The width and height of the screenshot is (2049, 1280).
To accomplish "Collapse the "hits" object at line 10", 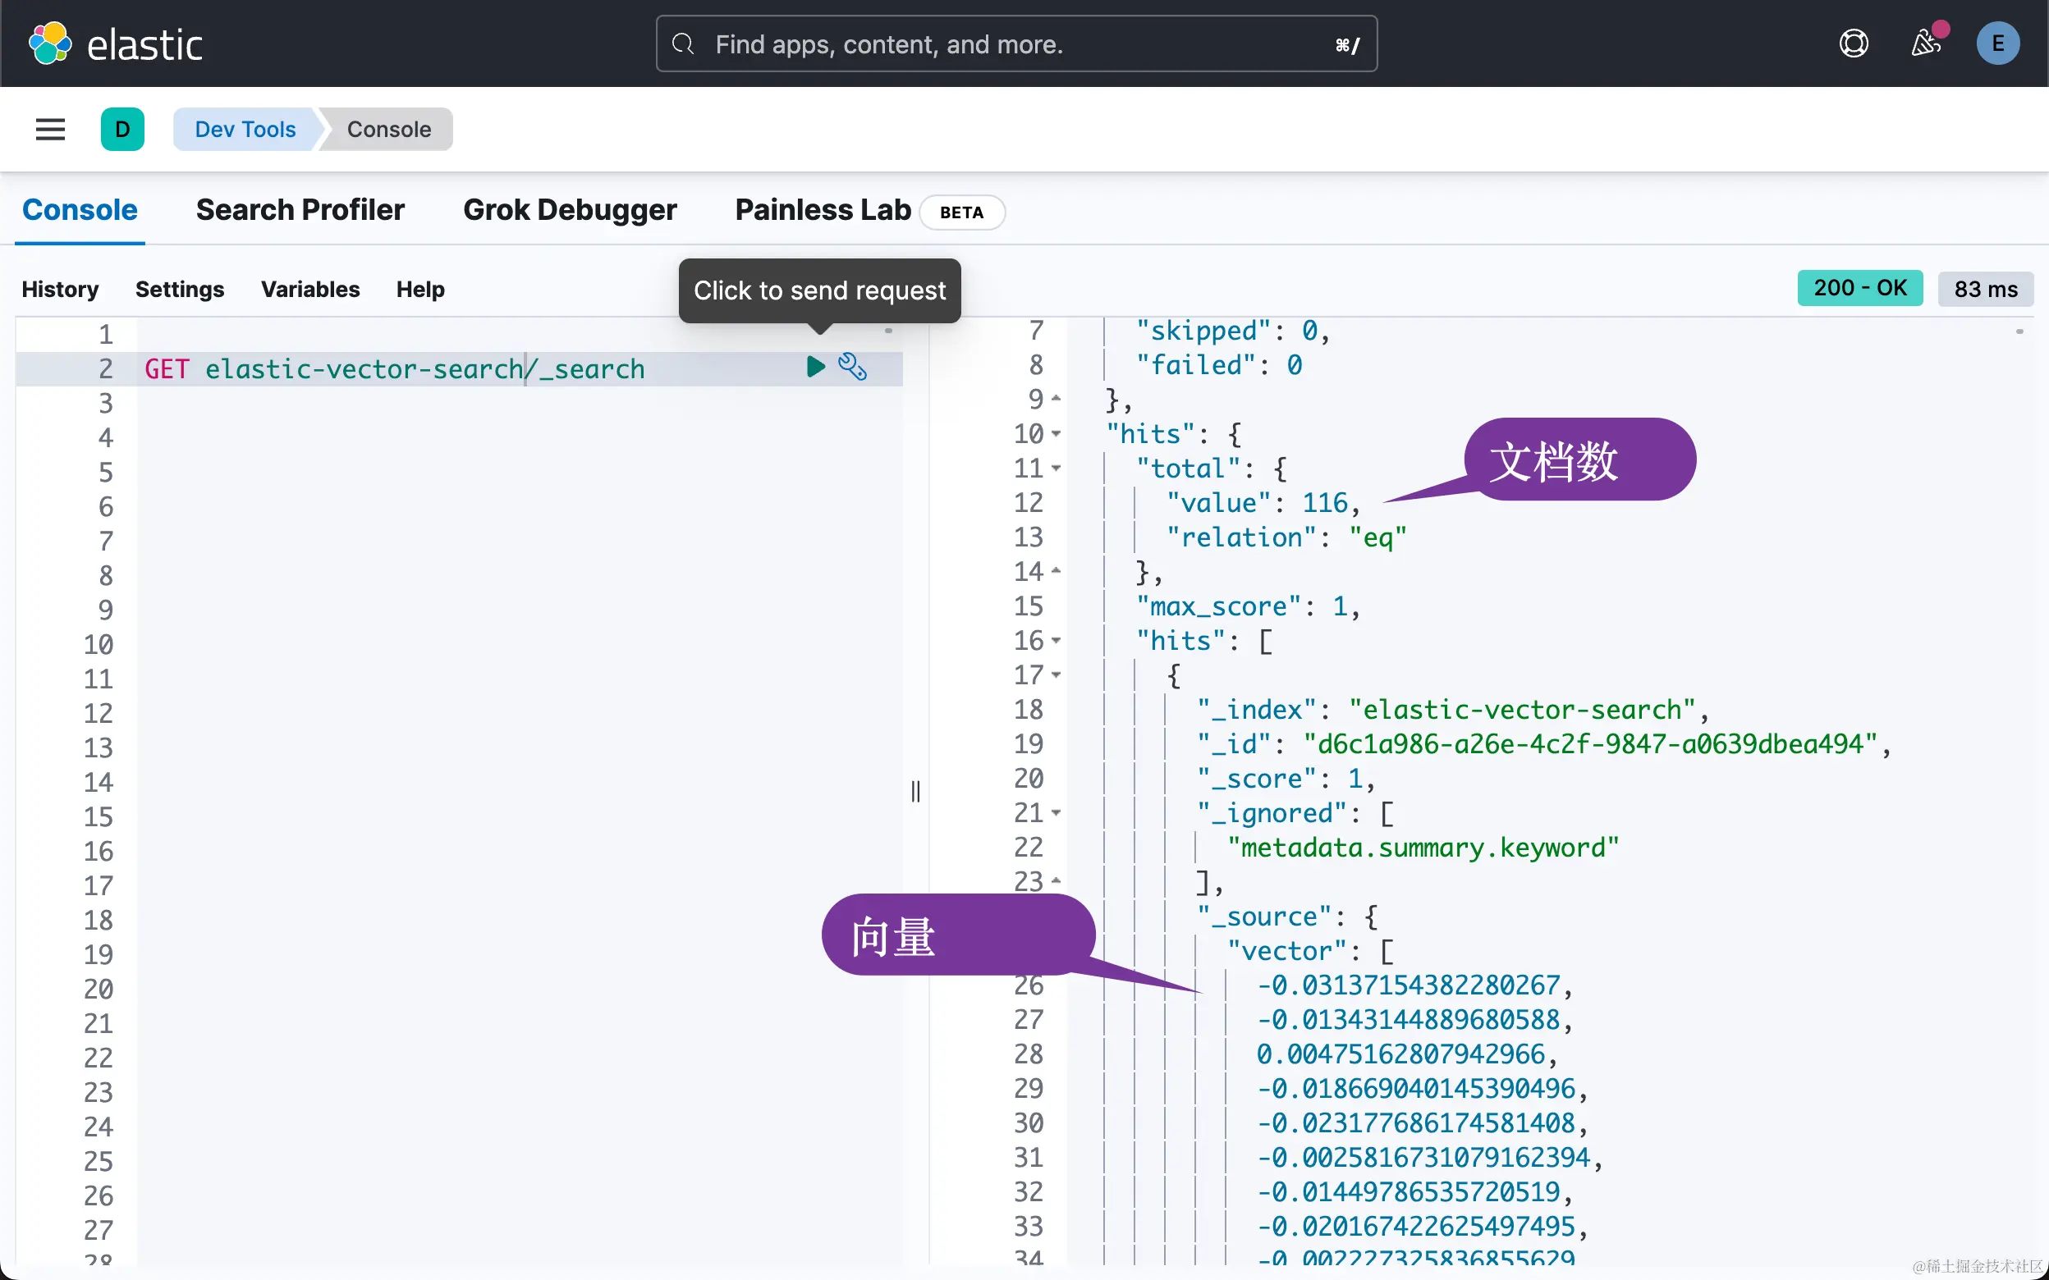I will coord(1056,433).
